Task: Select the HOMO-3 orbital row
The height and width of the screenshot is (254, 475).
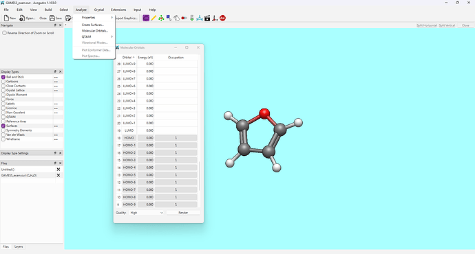Action: coord(157,160)
